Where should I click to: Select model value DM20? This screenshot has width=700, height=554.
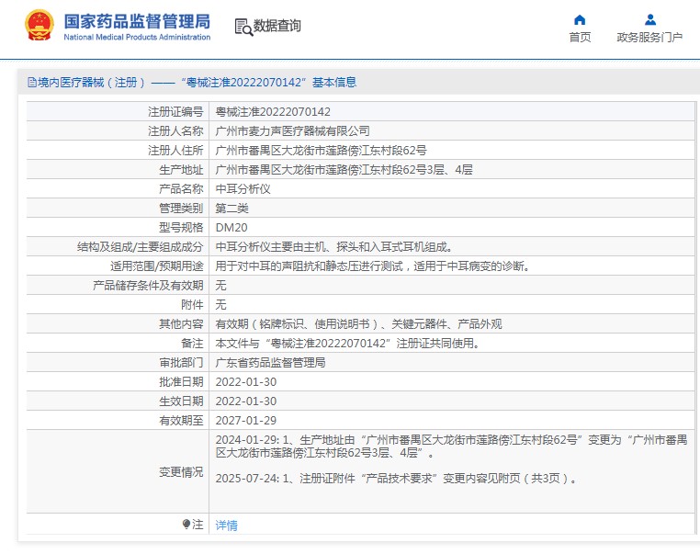pyautogui.click(x=231, y=228)
